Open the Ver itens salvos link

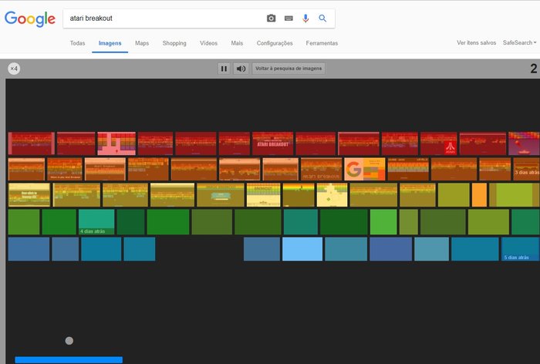[x=476, y=42]
